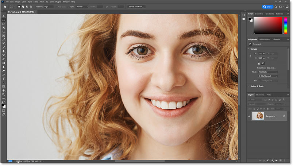Select the Zoom tool
Image resolution: width=293 pixels, height=166 pixels.
[x=4, y=94]
